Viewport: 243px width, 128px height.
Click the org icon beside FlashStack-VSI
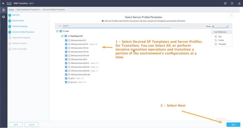(x=69, y=36)
